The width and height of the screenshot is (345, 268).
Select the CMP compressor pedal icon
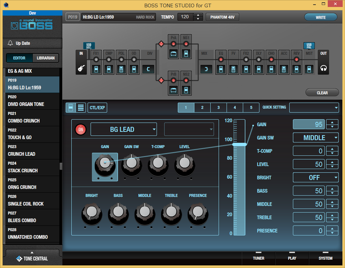pyautogui.click(x=109, y=69)
